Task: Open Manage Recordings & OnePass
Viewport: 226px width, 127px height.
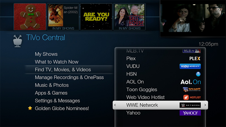Action: tap(69, 77)
